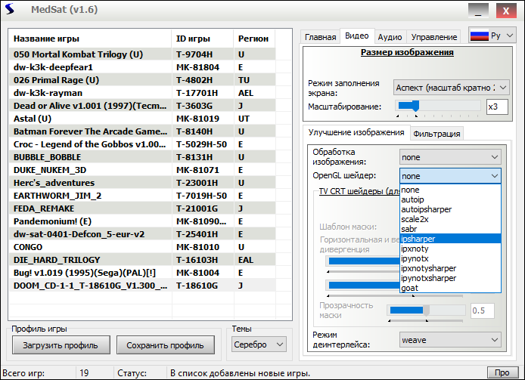
Task: Click the Про button in status bar
Action: pyautogui.click(x=502, y=372)
